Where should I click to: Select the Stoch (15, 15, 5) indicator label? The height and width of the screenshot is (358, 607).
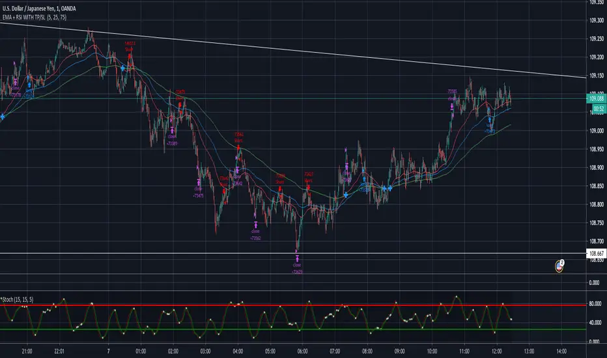(17, 299)
